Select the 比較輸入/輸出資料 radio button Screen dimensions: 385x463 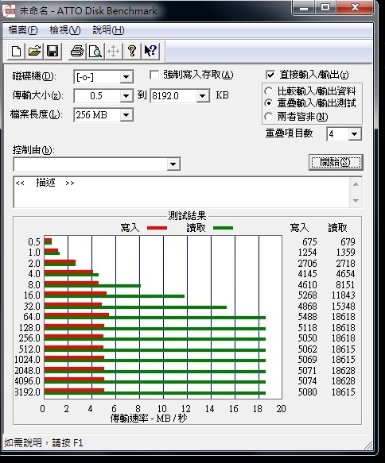(268, 91)
